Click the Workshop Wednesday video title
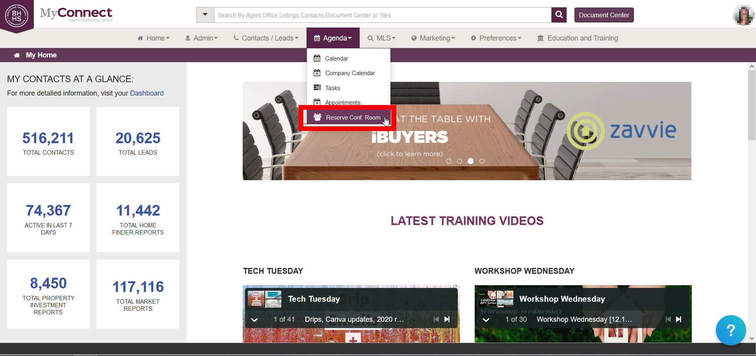756x356 pixels. pos(562,299)
